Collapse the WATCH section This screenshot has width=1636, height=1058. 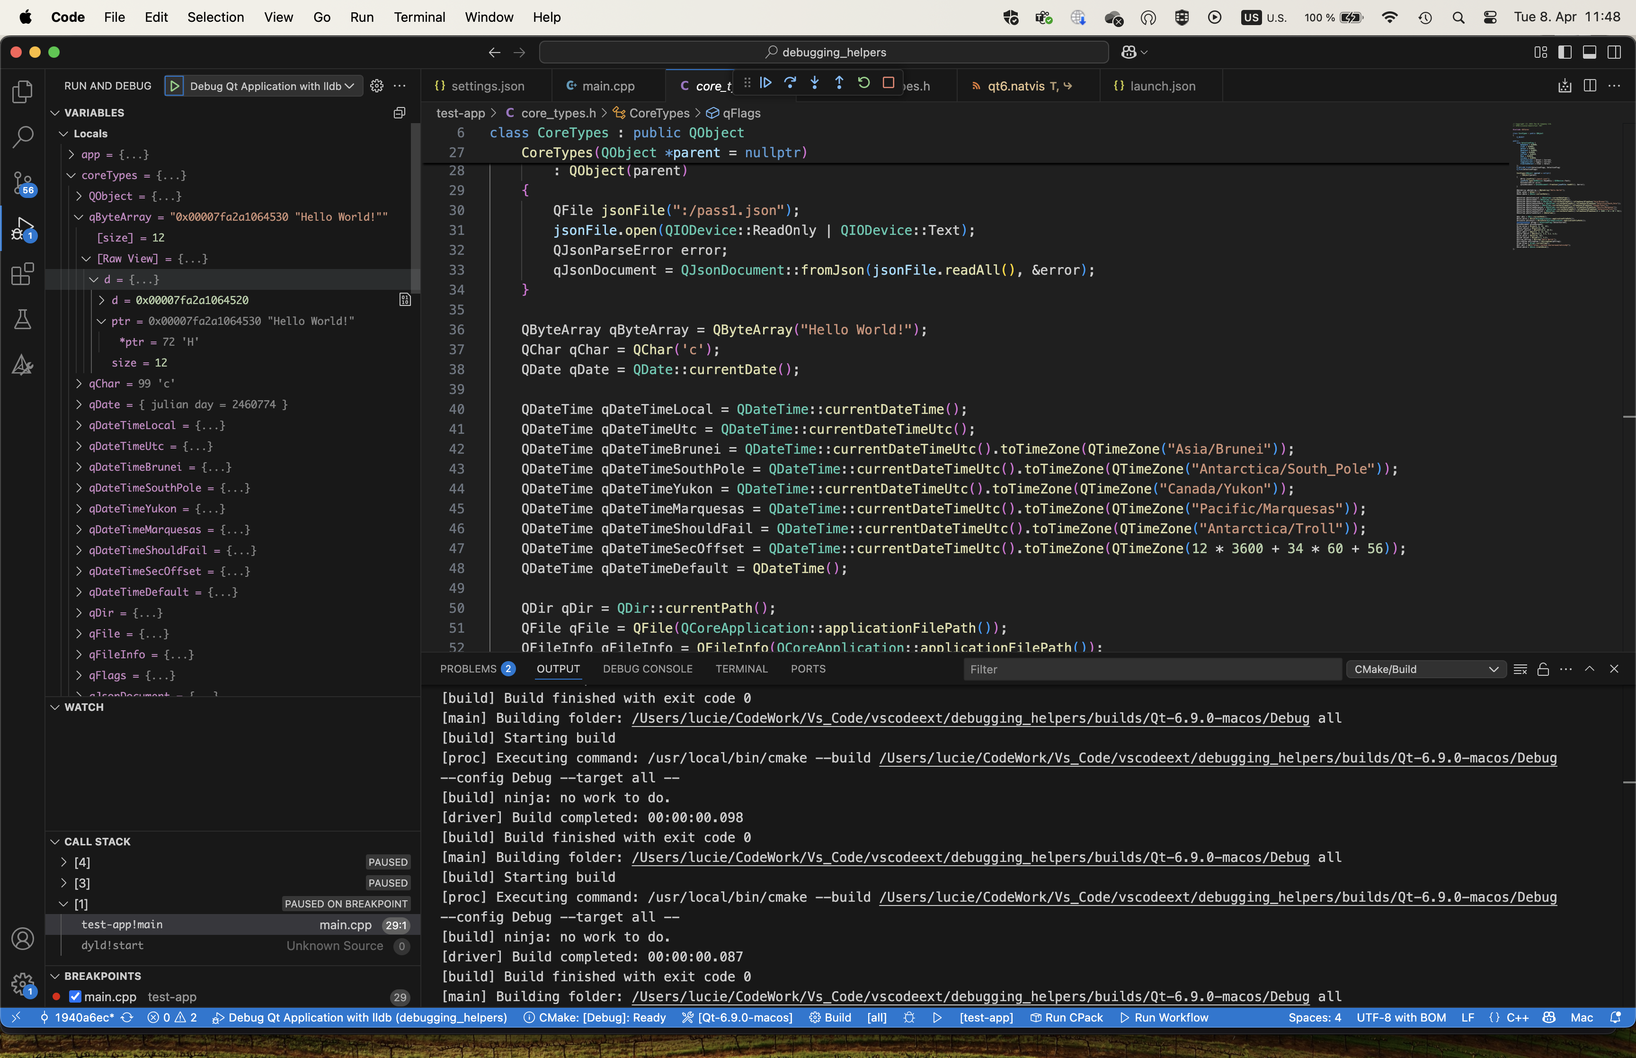point(55,707)
